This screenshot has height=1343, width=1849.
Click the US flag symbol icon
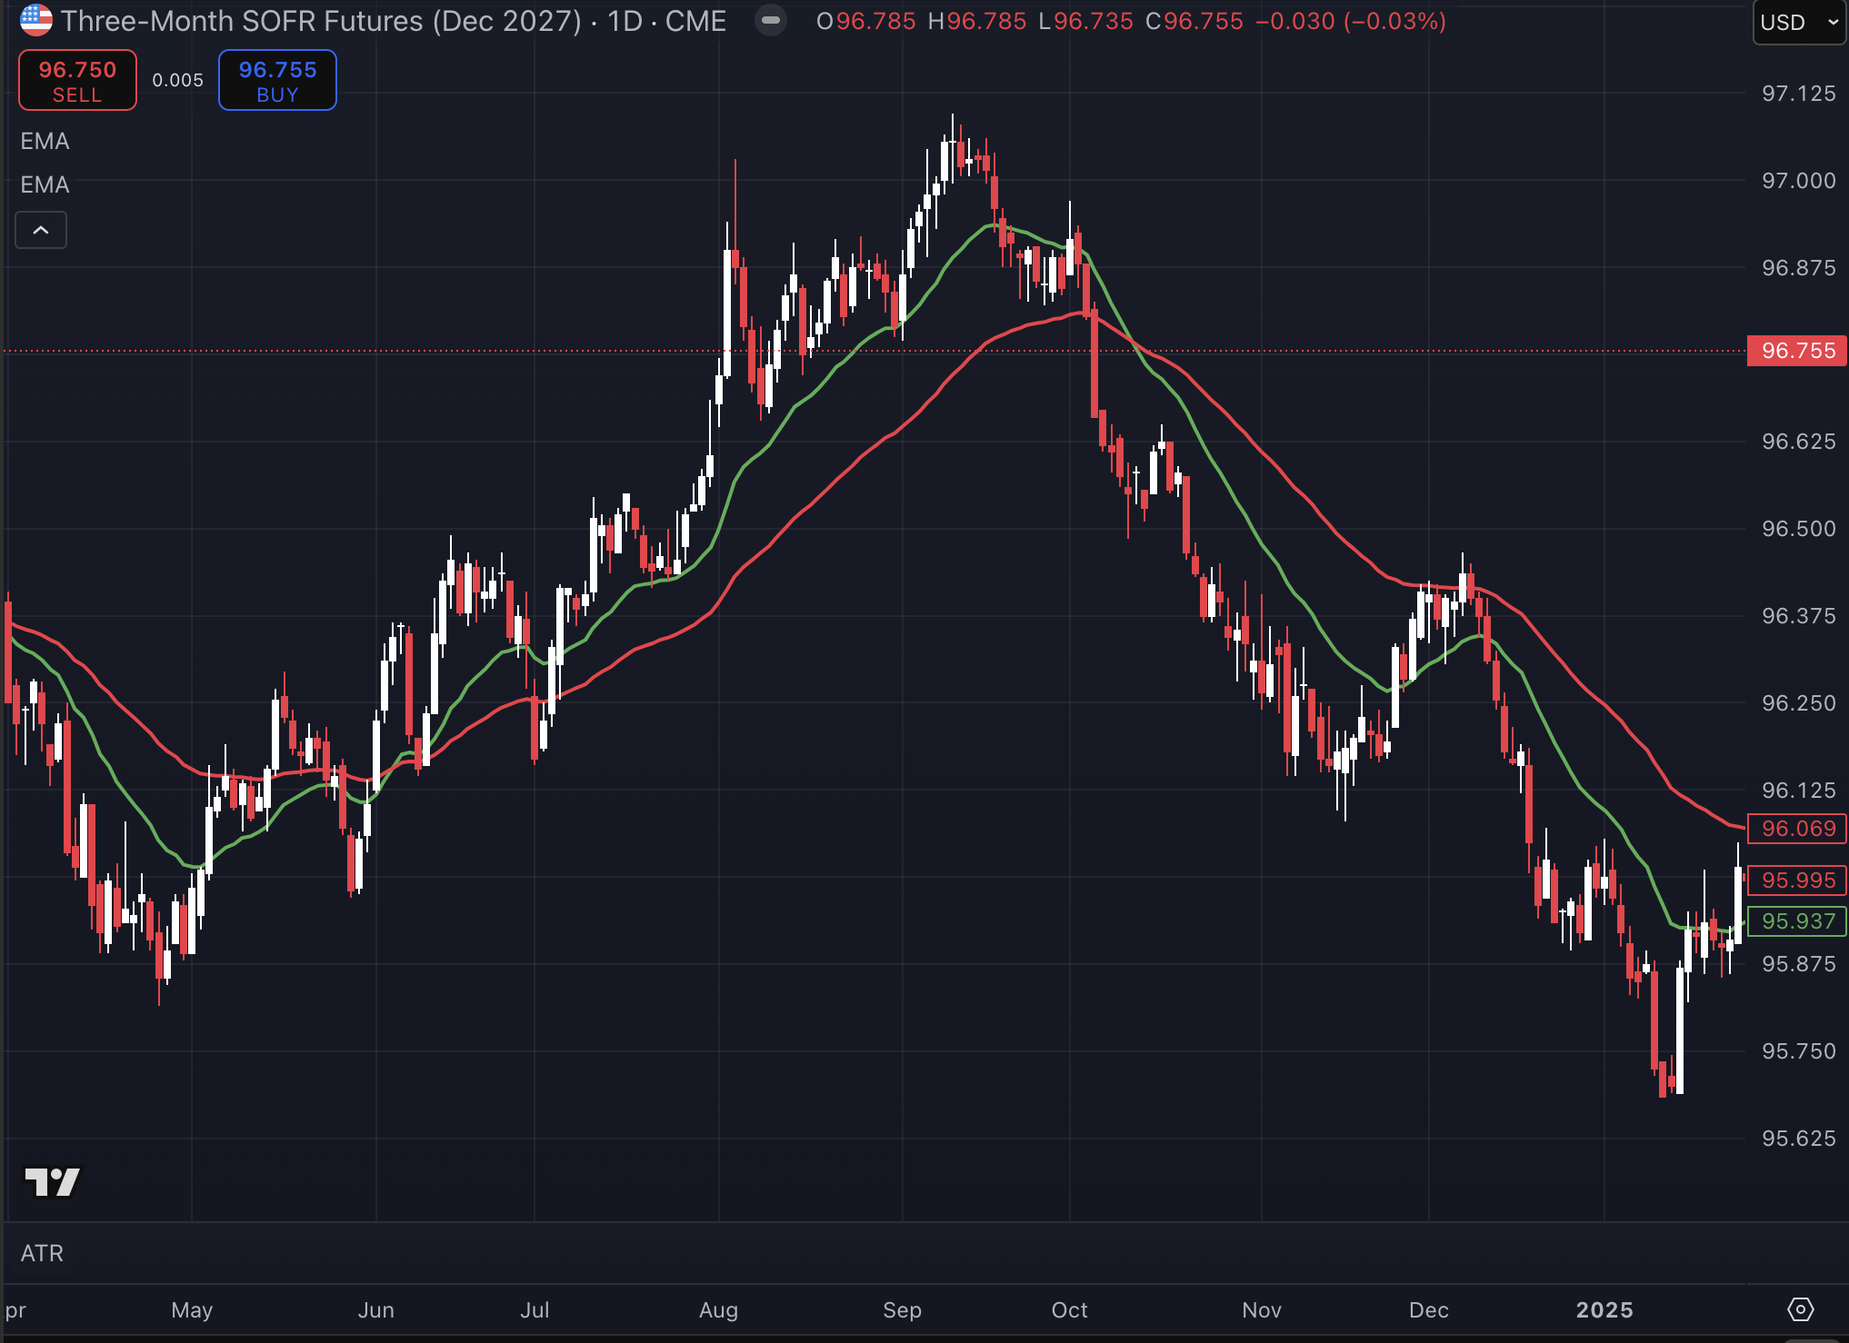click(x=35, y=20)
